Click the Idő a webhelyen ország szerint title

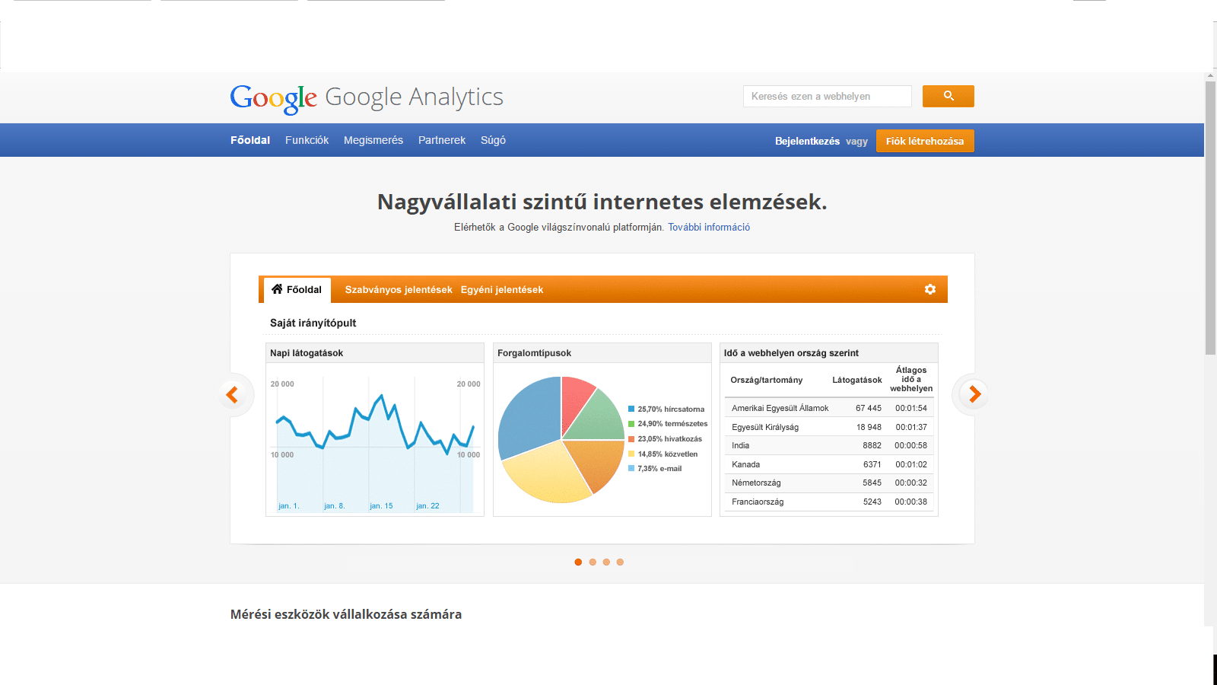click(791, 353)
